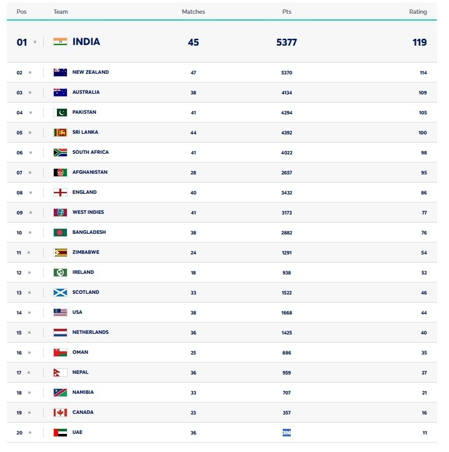The height and width of the screenshot is (452, 449).
Task: Click the NETHERLANDS team name
Action: pyautogui.click(x=91, y=332)
